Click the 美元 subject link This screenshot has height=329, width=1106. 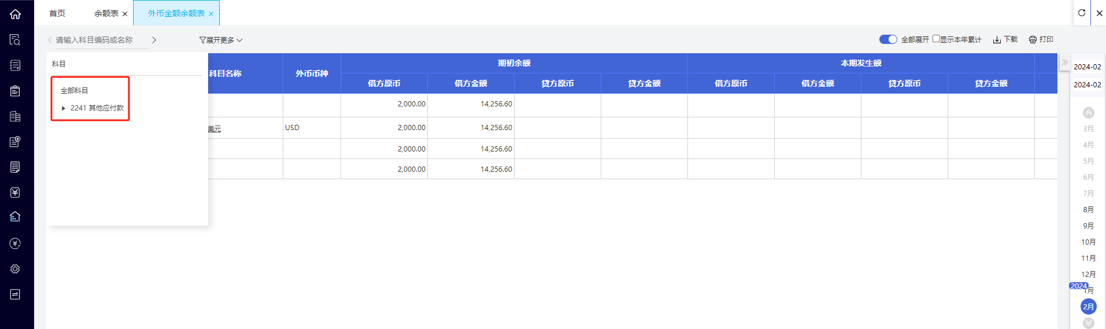214,128
